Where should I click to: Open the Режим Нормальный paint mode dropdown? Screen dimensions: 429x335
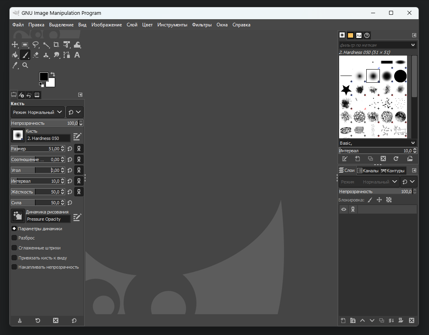38,112
